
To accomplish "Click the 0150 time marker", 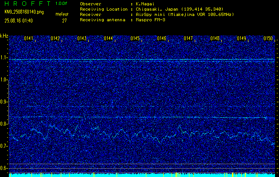I will point(268,38).
